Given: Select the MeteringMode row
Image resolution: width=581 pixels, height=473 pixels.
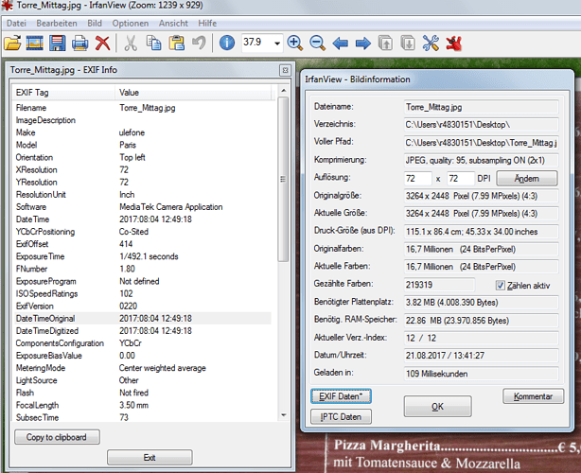Looking at the screenshot, I should pos(143,368).
